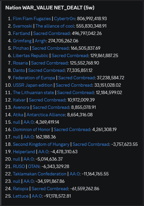Click the Rosaria nation link
144x206 pixels.
(x=21, y=63)
